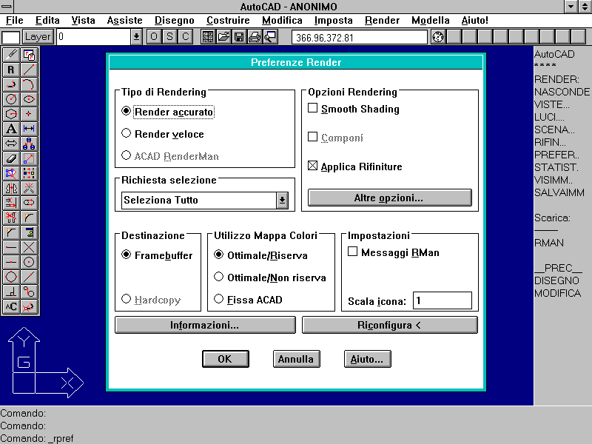The height and width of the screenshot is (444, 592).
Task: Click the Layer button in toolbar
Action: click(x=38, y=37)
